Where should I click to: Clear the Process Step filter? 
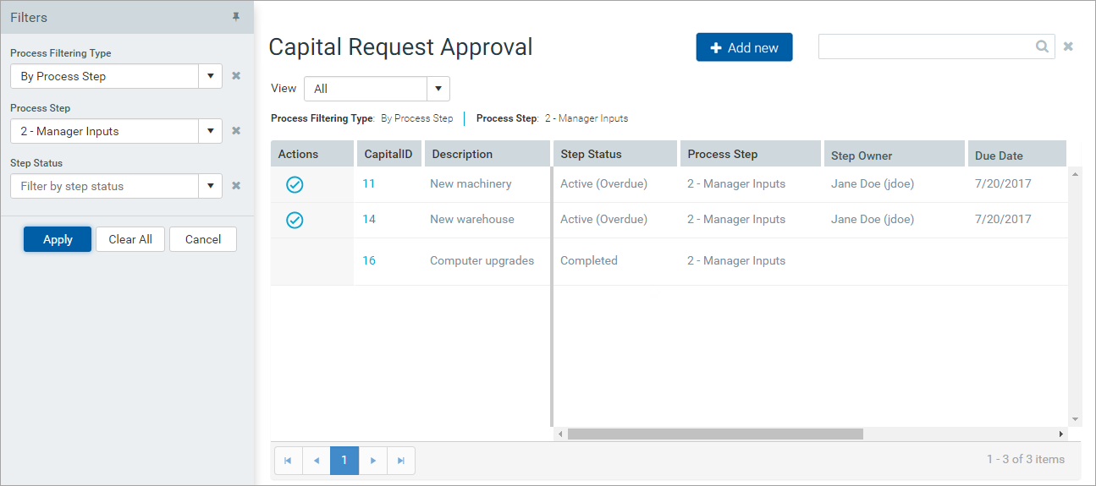click(x=236, y=131)
